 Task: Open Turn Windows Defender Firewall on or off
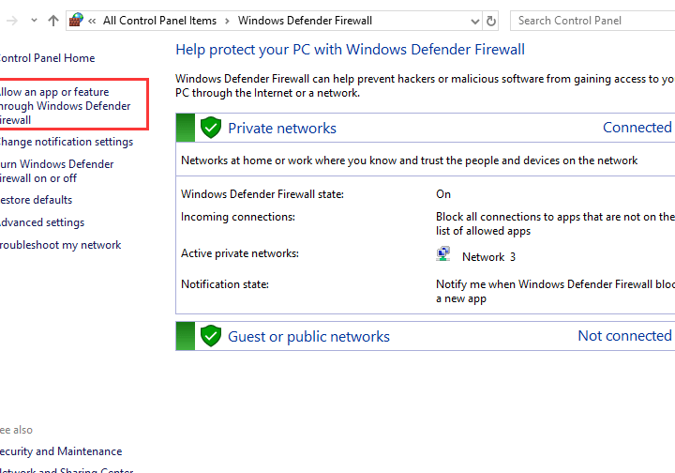coord(56,171)
